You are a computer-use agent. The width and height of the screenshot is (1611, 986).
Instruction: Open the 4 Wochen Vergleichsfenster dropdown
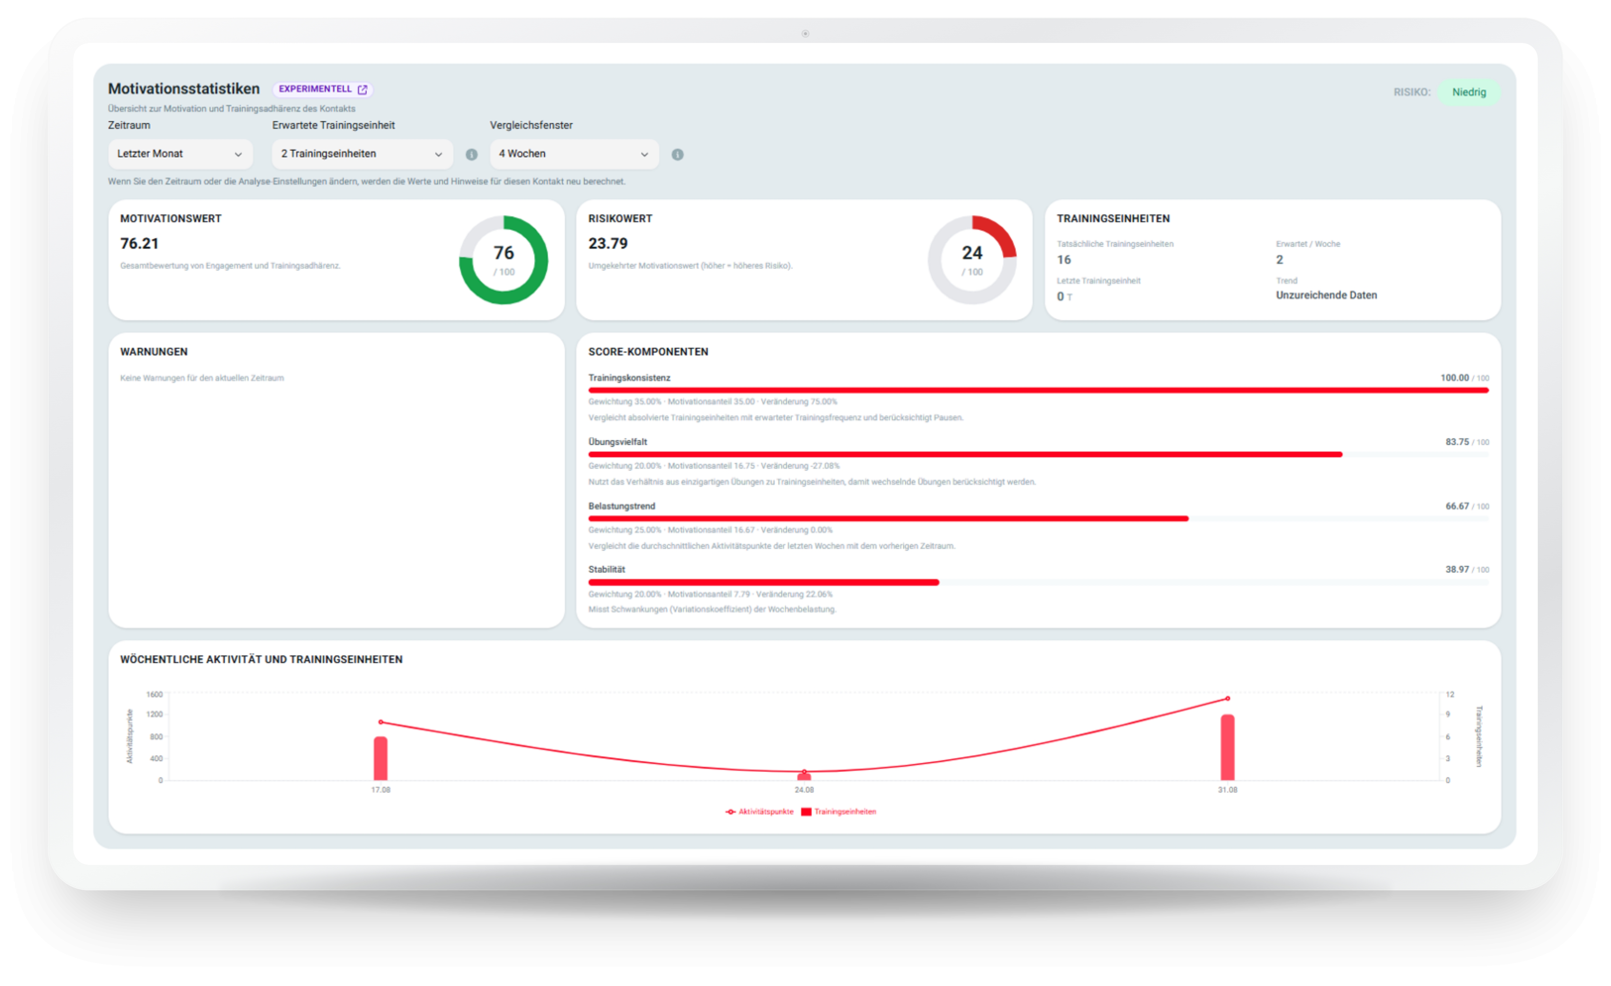click(574, 154)
